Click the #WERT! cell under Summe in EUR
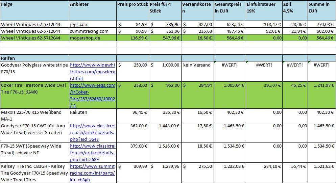 click(x=322, y=72)
